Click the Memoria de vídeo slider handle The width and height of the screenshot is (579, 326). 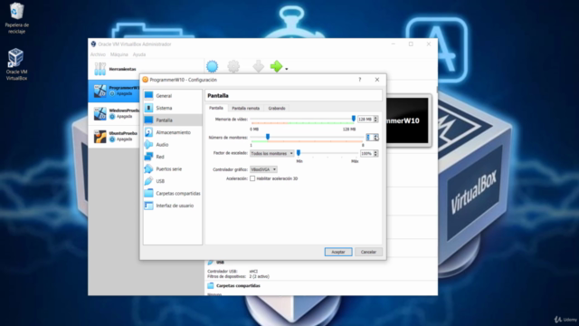tap(354, 119)
